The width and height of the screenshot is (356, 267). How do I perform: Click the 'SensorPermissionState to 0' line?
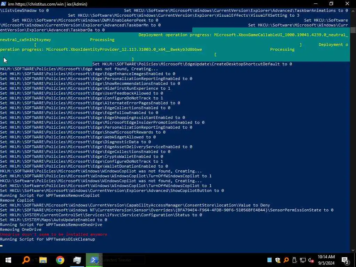point(167,210)
